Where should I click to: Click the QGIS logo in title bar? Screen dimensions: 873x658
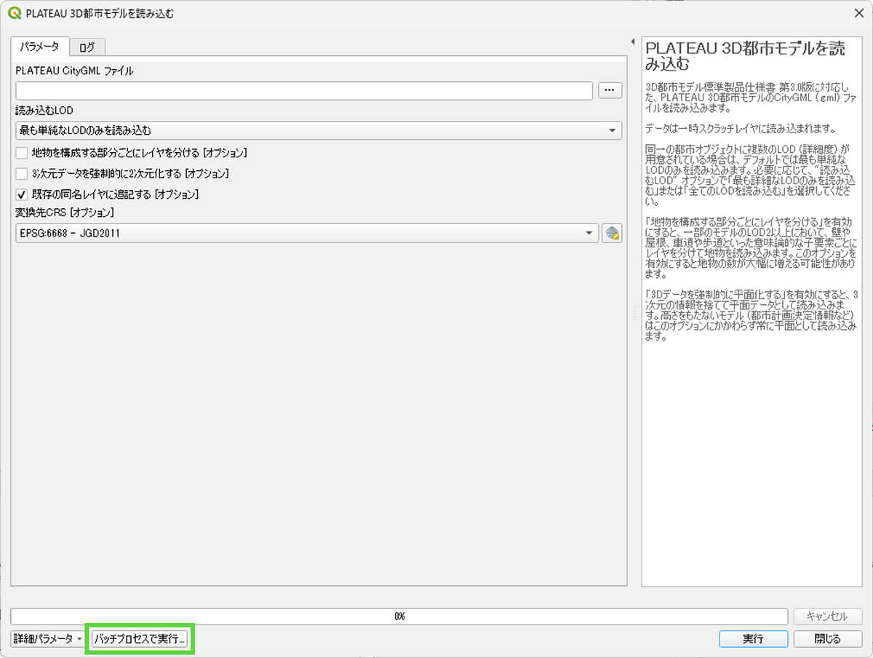(14, 12)
